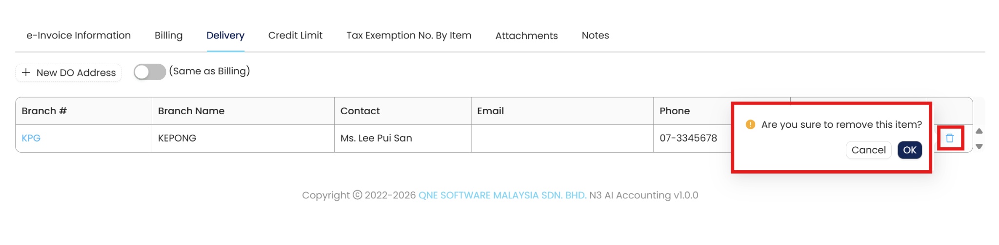Open Tax Exemption No. By Item tab
999x245 pixels.
(409, 35)
